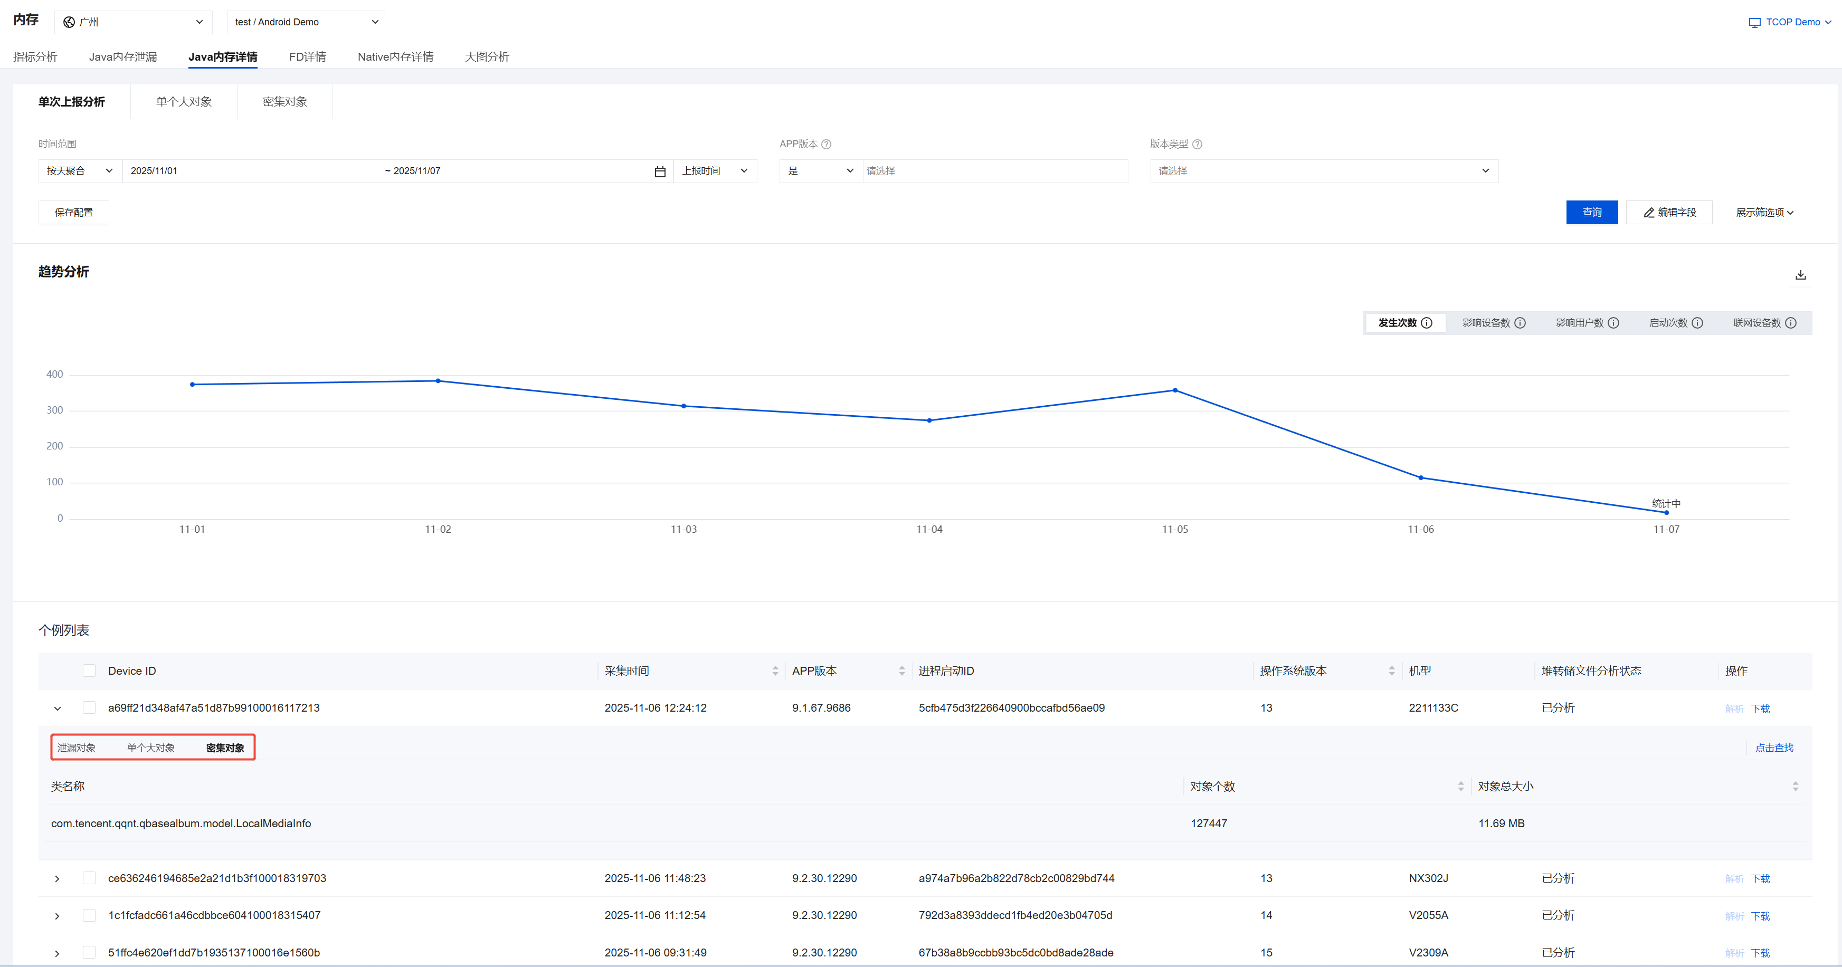The height and width of the screenshot is (967, 1842).
Task: Click the 版本类型 help question icon
Action: tap(1197, 145)
